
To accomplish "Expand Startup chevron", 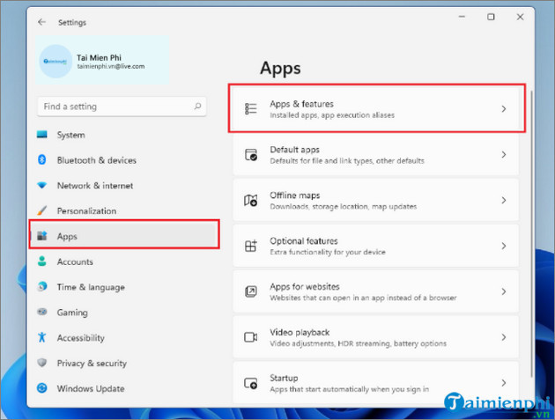I will [504, 383].
